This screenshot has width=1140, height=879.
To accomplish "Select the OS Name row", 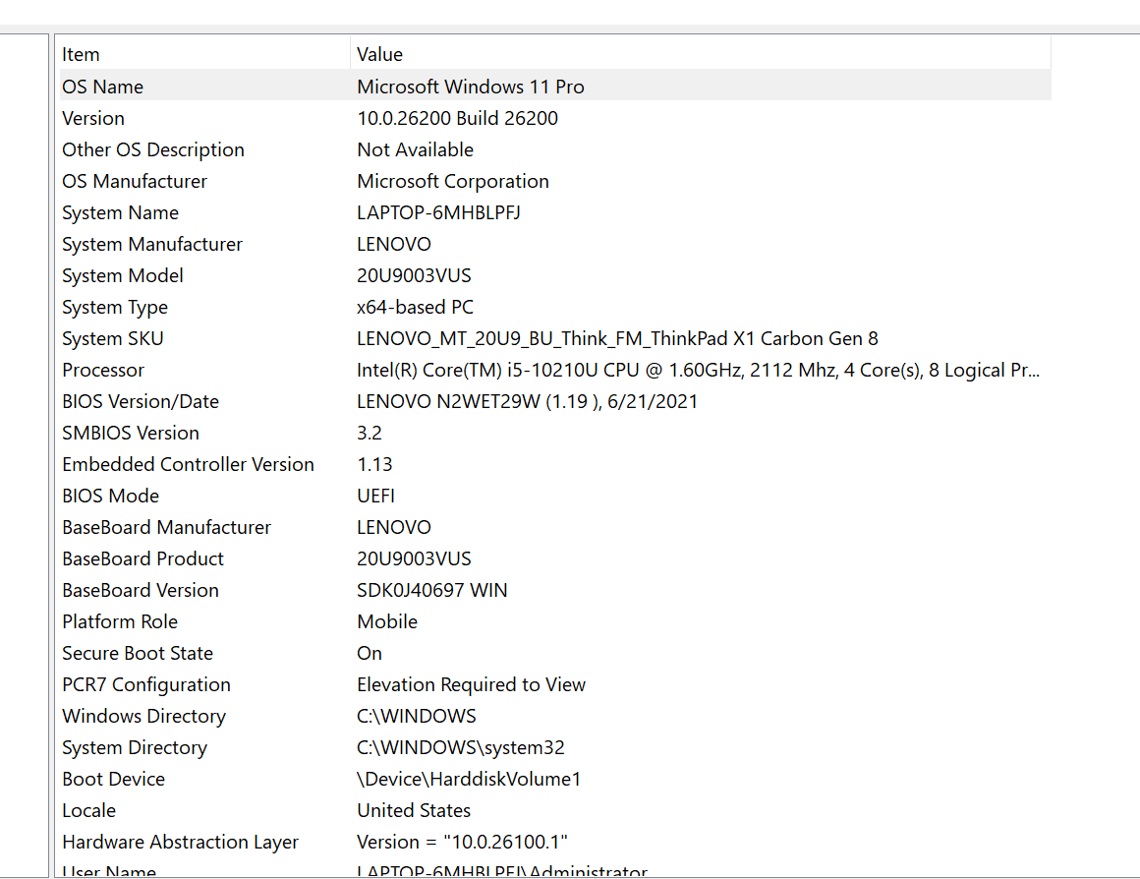I will (554, 86).
